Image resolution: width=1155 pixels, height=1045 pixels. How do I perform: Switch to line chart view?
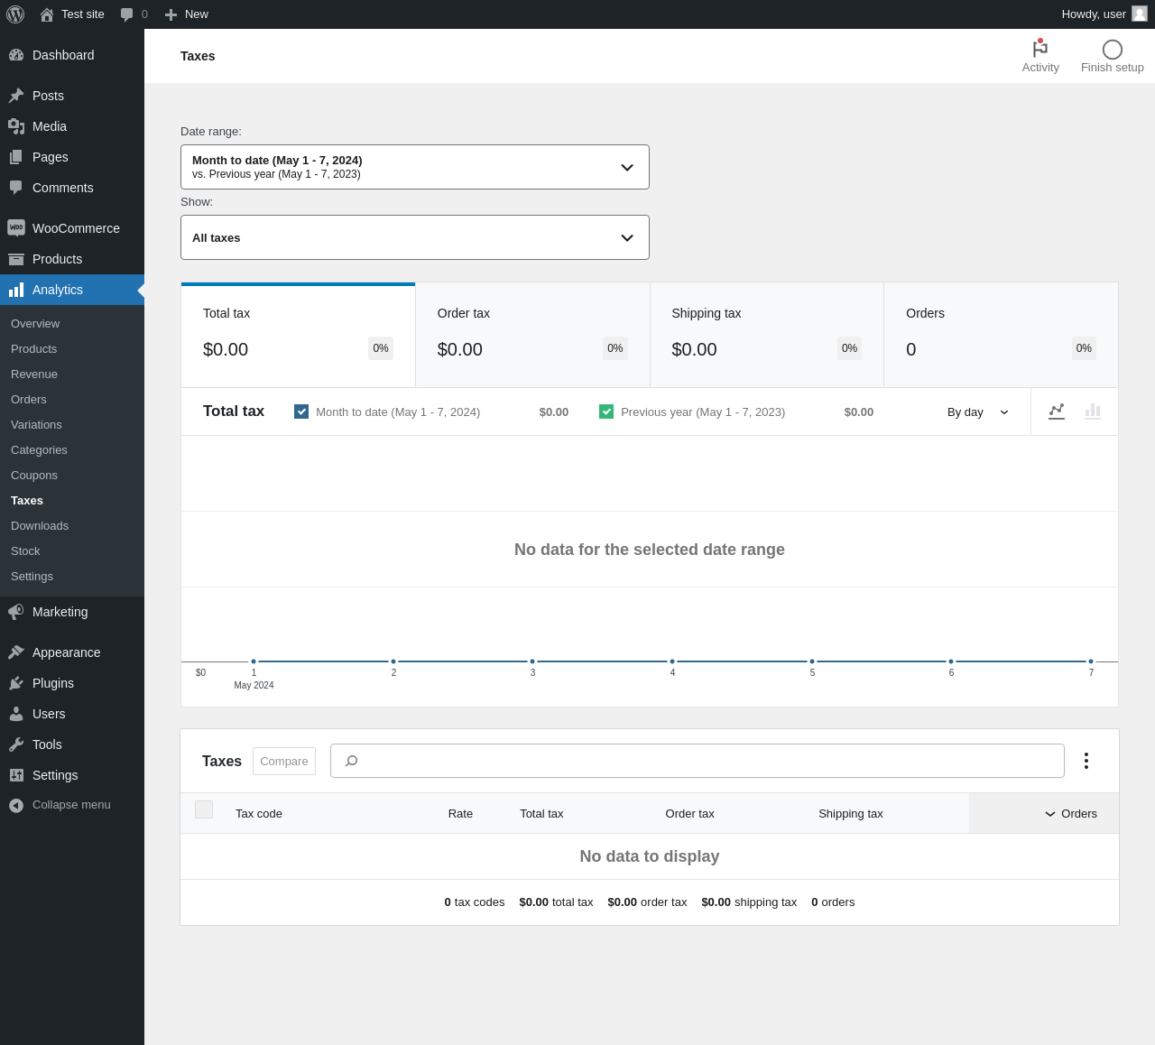(x=1057, y=412)
